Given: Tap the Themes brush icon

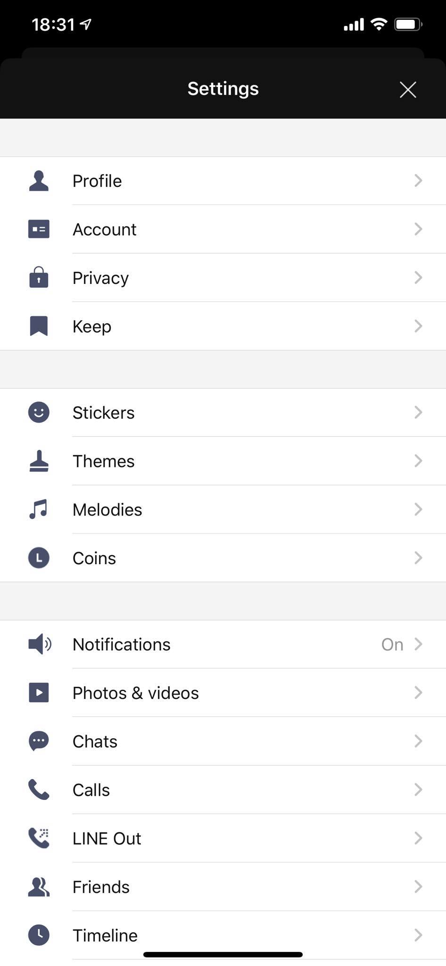Looking at the screenshot, I should [39, 461].
